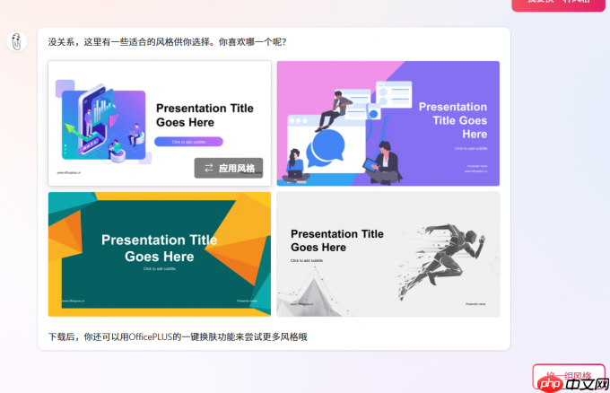Apply style with the 应用风格 button
610x393 pixels.
coord(229,168)
